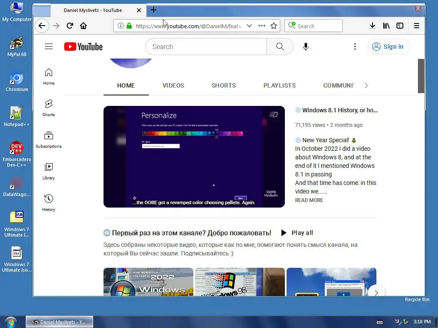438x328 pixels.
Task: Bookmark this page with the star icon
Action: coord(274,26)
